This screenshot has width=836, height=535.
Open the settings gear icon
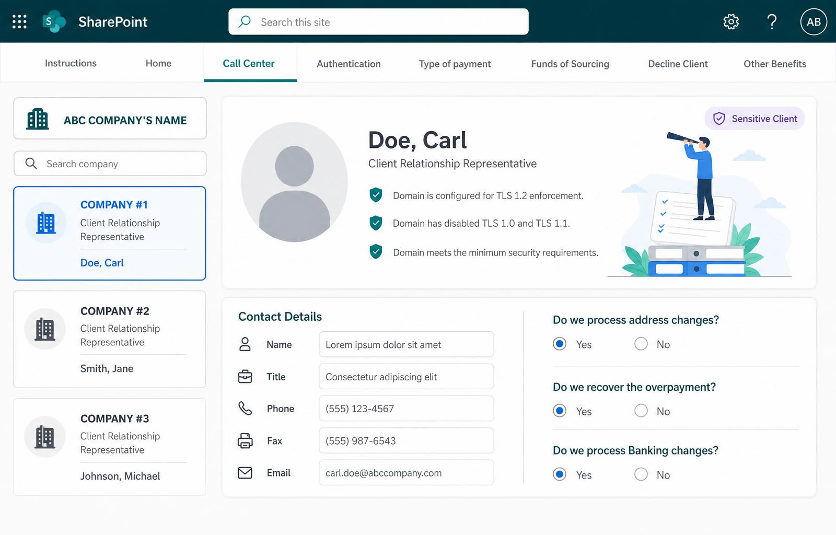click(731, 21)
